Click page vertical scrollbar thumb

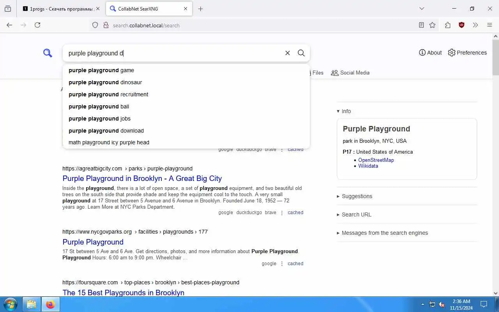coord(495,58)
